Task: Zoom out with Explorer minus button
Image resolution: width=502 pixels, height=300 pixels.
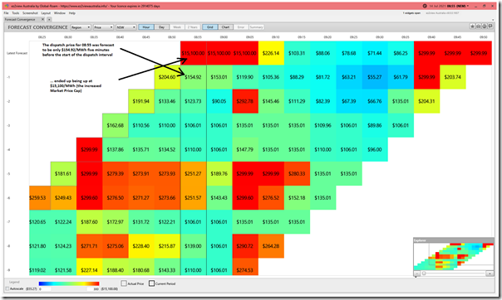Action: point(417,273)
